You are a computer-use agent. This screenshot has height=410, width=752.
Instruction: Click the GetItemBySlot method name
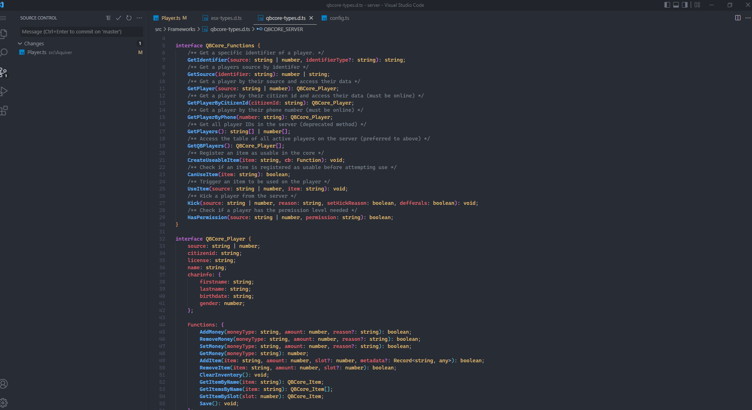(x=219, y=396)
